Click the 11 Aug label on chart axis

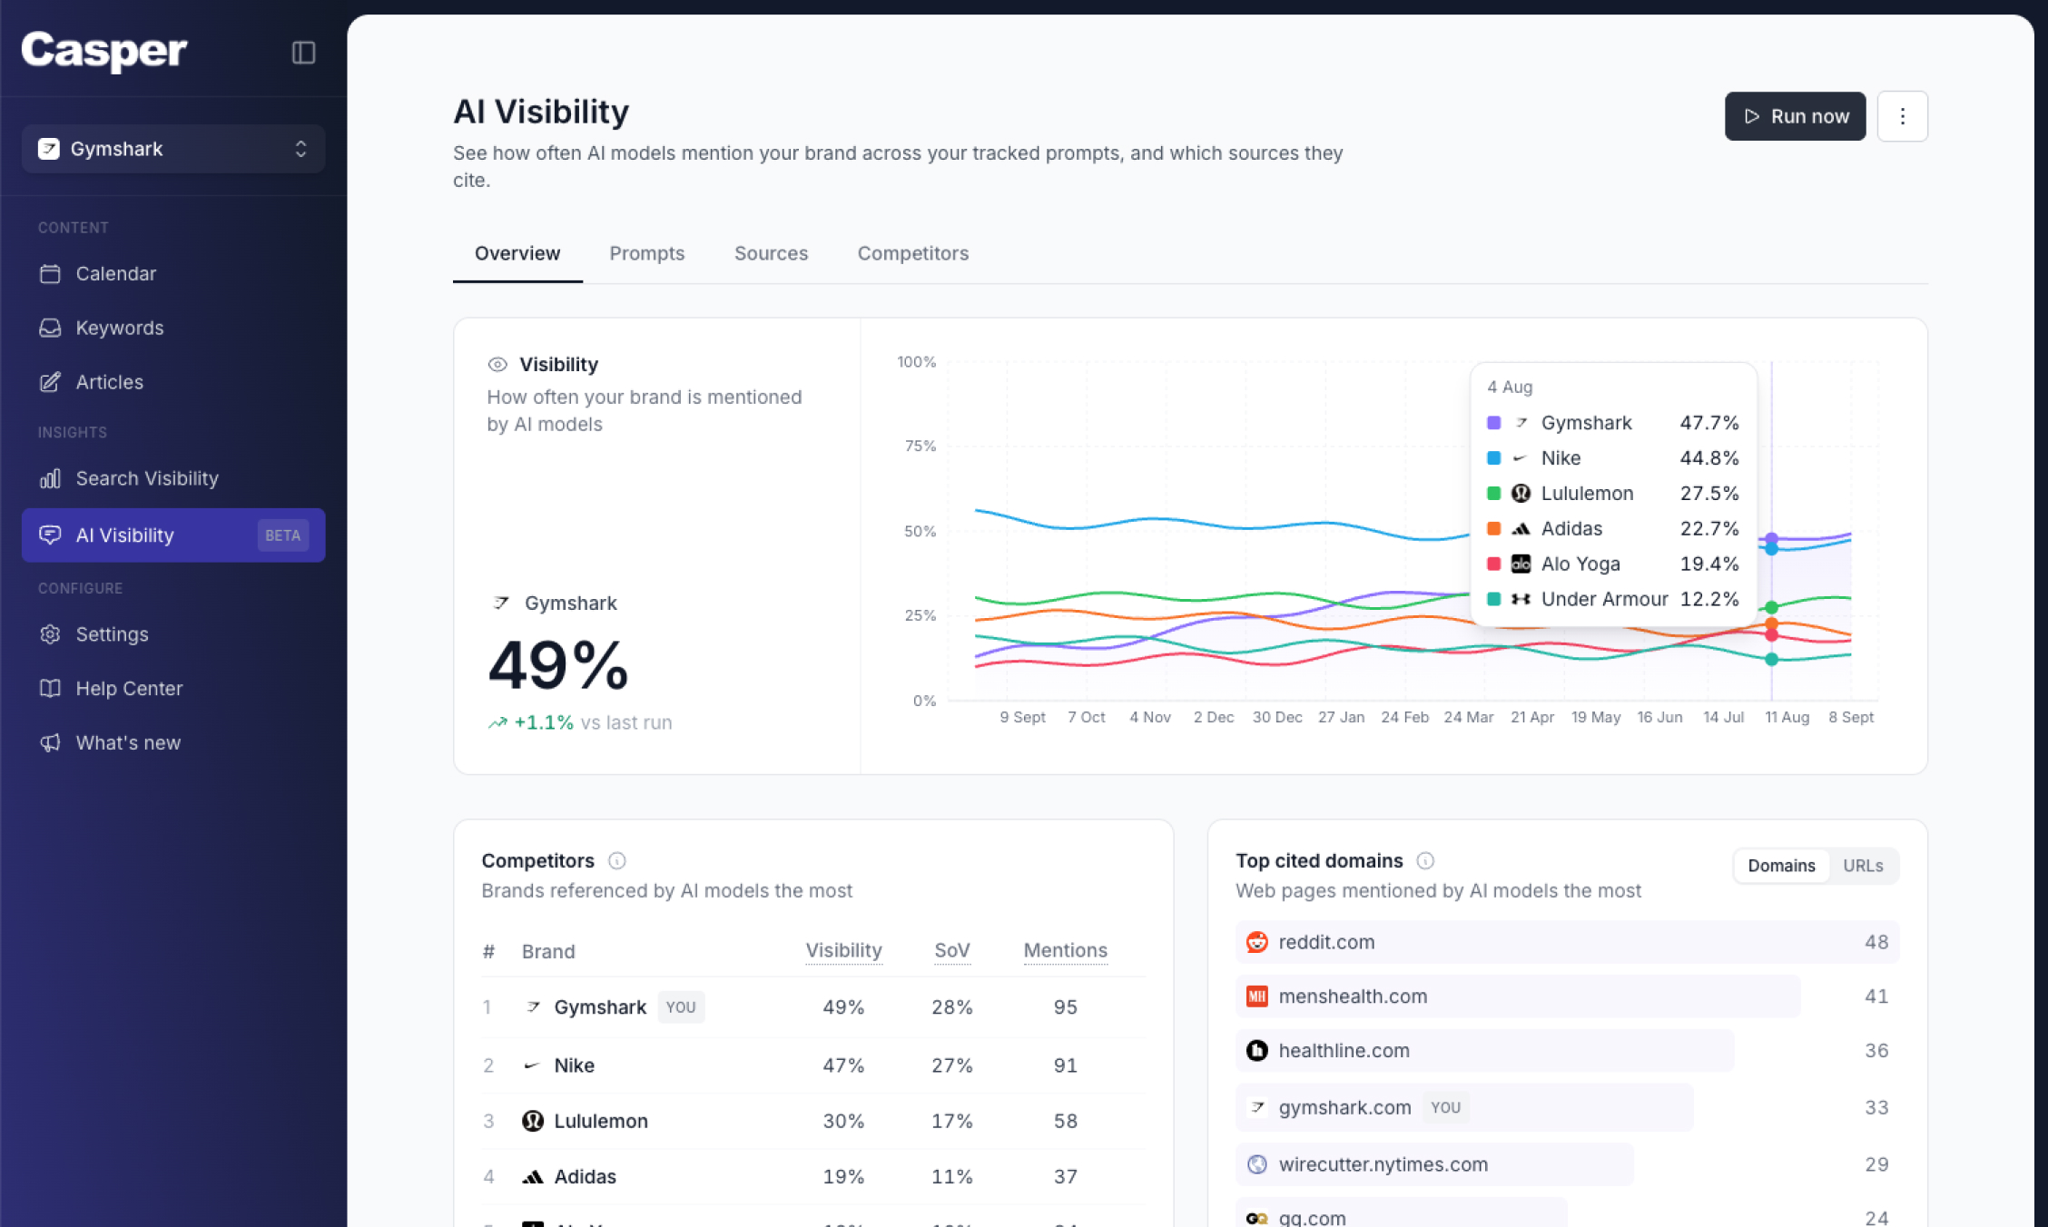click(x=1787, y=717)
